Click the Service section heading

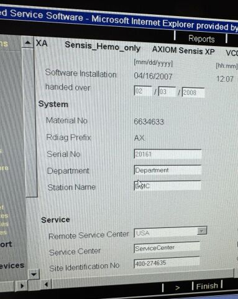pyautogui.click(x=55, y=220)
